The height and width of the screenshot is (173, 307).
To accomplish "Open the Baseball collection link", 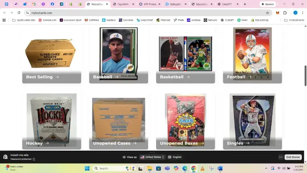I will pos(106,77).
